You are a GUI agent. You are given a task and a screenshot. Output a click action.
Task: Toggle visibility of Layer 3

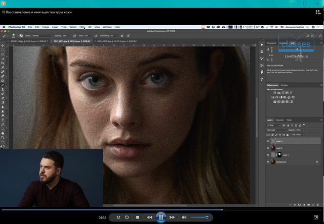[268, 142]
